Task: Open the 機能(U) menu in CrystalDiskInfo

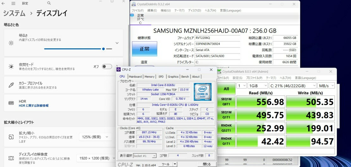Action: click(166, 10)
